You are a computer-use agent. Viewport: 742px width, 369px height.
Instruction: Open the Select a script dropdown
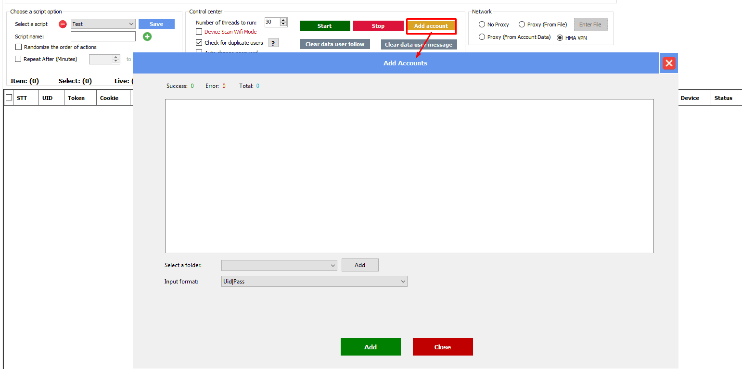[x=103, y=24]
